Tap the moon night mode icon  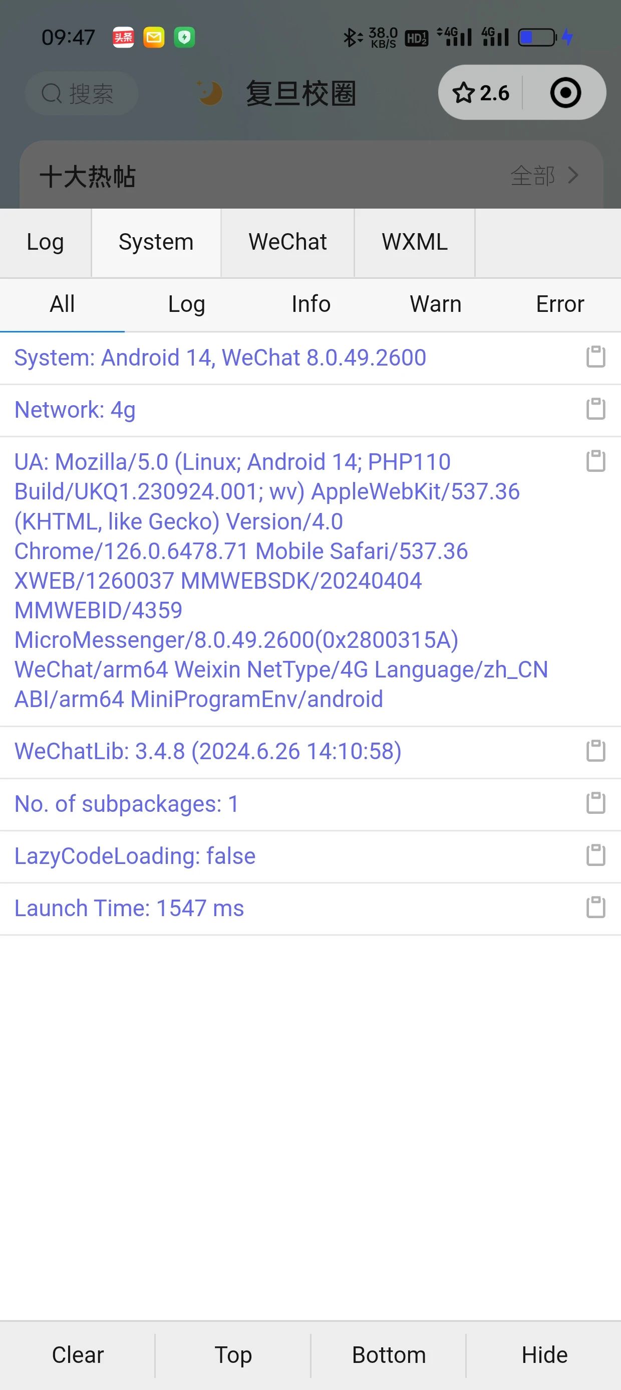tap(209, 93)
